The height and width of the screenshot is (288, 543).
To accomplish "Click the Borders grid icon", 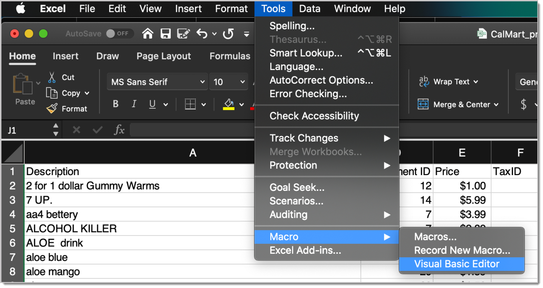I will (190, 104).
